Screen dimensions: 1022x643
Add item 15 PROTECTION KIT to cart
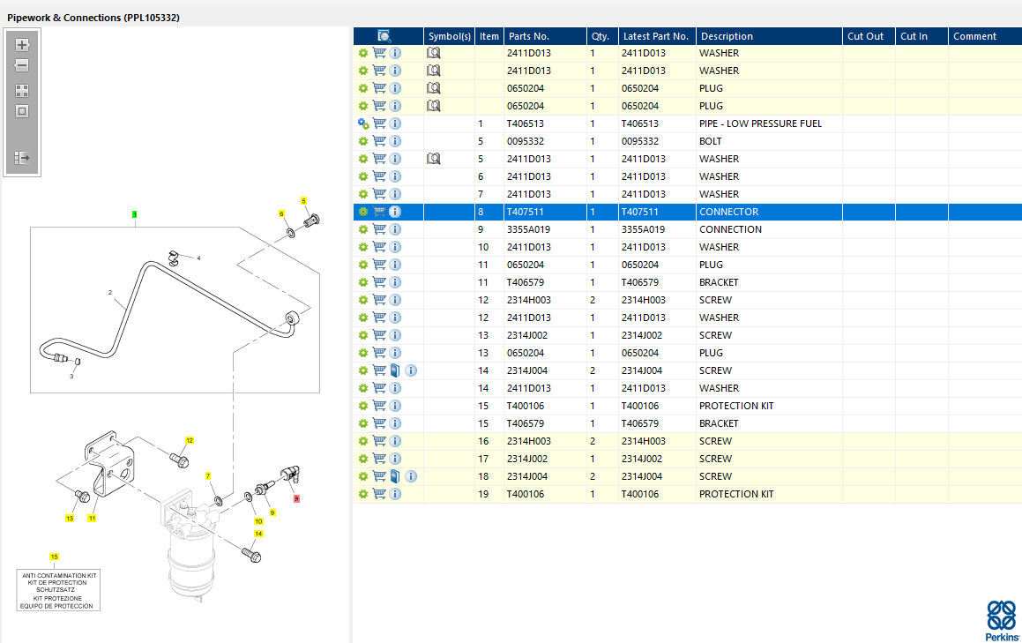379,405
